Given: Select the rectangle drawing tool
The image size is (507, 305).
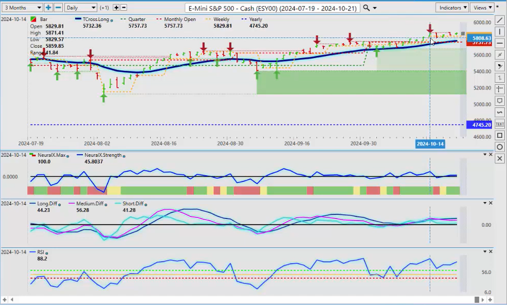Looking at the screenshot, I should point(499,135).
